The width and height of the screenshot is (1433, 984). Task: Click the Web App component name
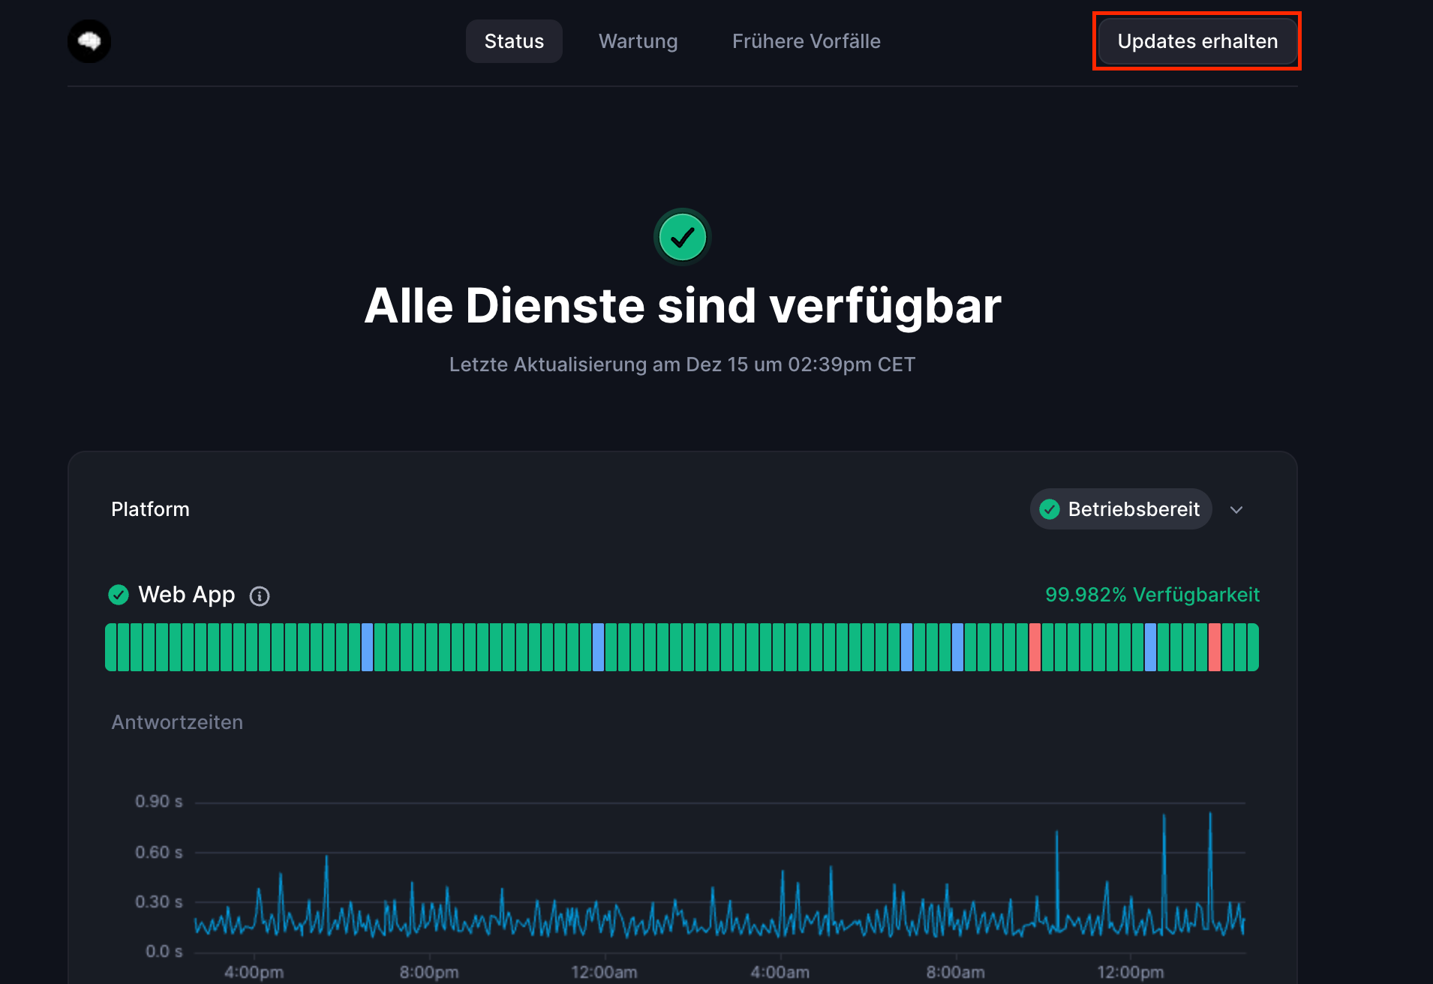pos(187,595)
